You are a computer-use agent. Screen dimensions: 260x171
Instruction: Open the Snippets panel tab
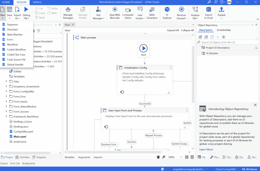click(x=39, y=157)
